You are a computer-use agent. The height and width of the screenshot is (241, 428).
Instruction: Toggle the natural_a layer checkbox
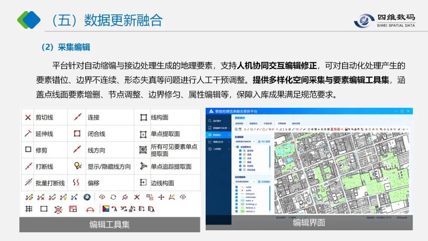pyautogui.click(x=237, y=211)
